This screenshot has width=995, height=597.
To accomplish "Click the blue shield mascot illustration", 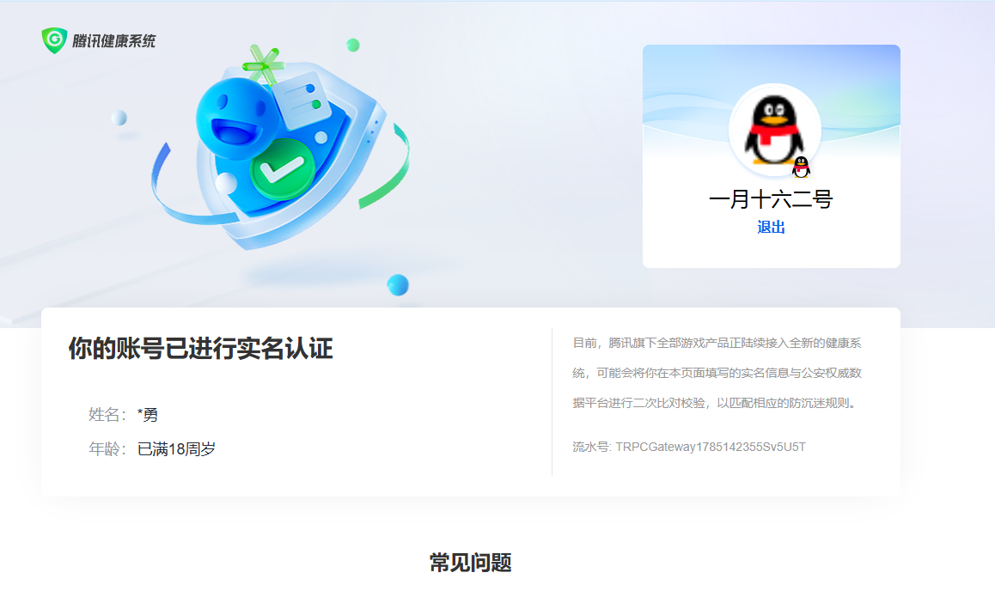I will (x=280, y=149).
